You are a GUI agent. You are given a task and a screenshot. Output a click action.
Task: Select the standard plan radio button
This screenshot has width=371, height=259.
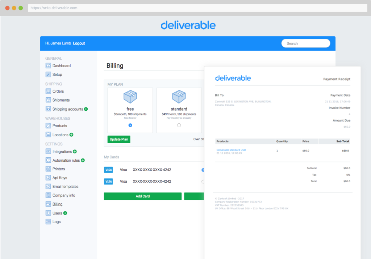(179, 125)
